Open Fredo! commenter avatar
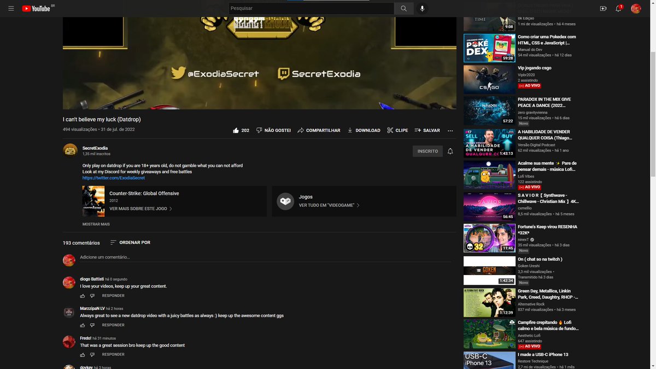656x369 pixels. click(x=69, y=342)
